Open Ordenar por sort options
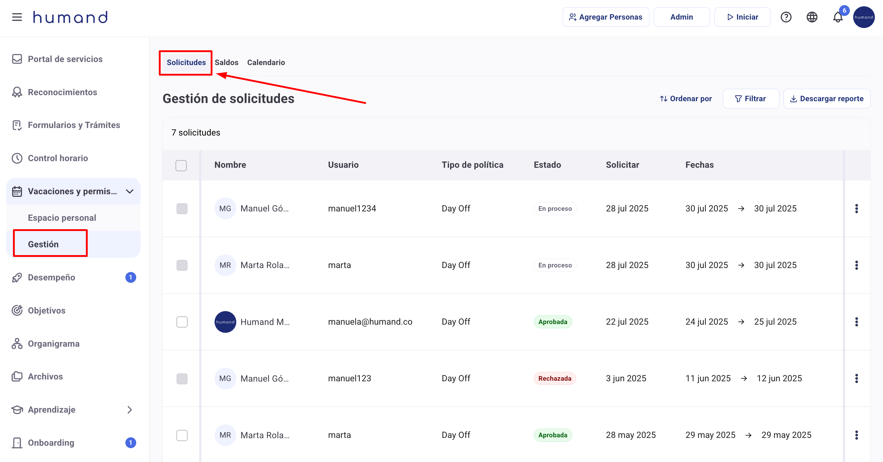 [686, 98]
